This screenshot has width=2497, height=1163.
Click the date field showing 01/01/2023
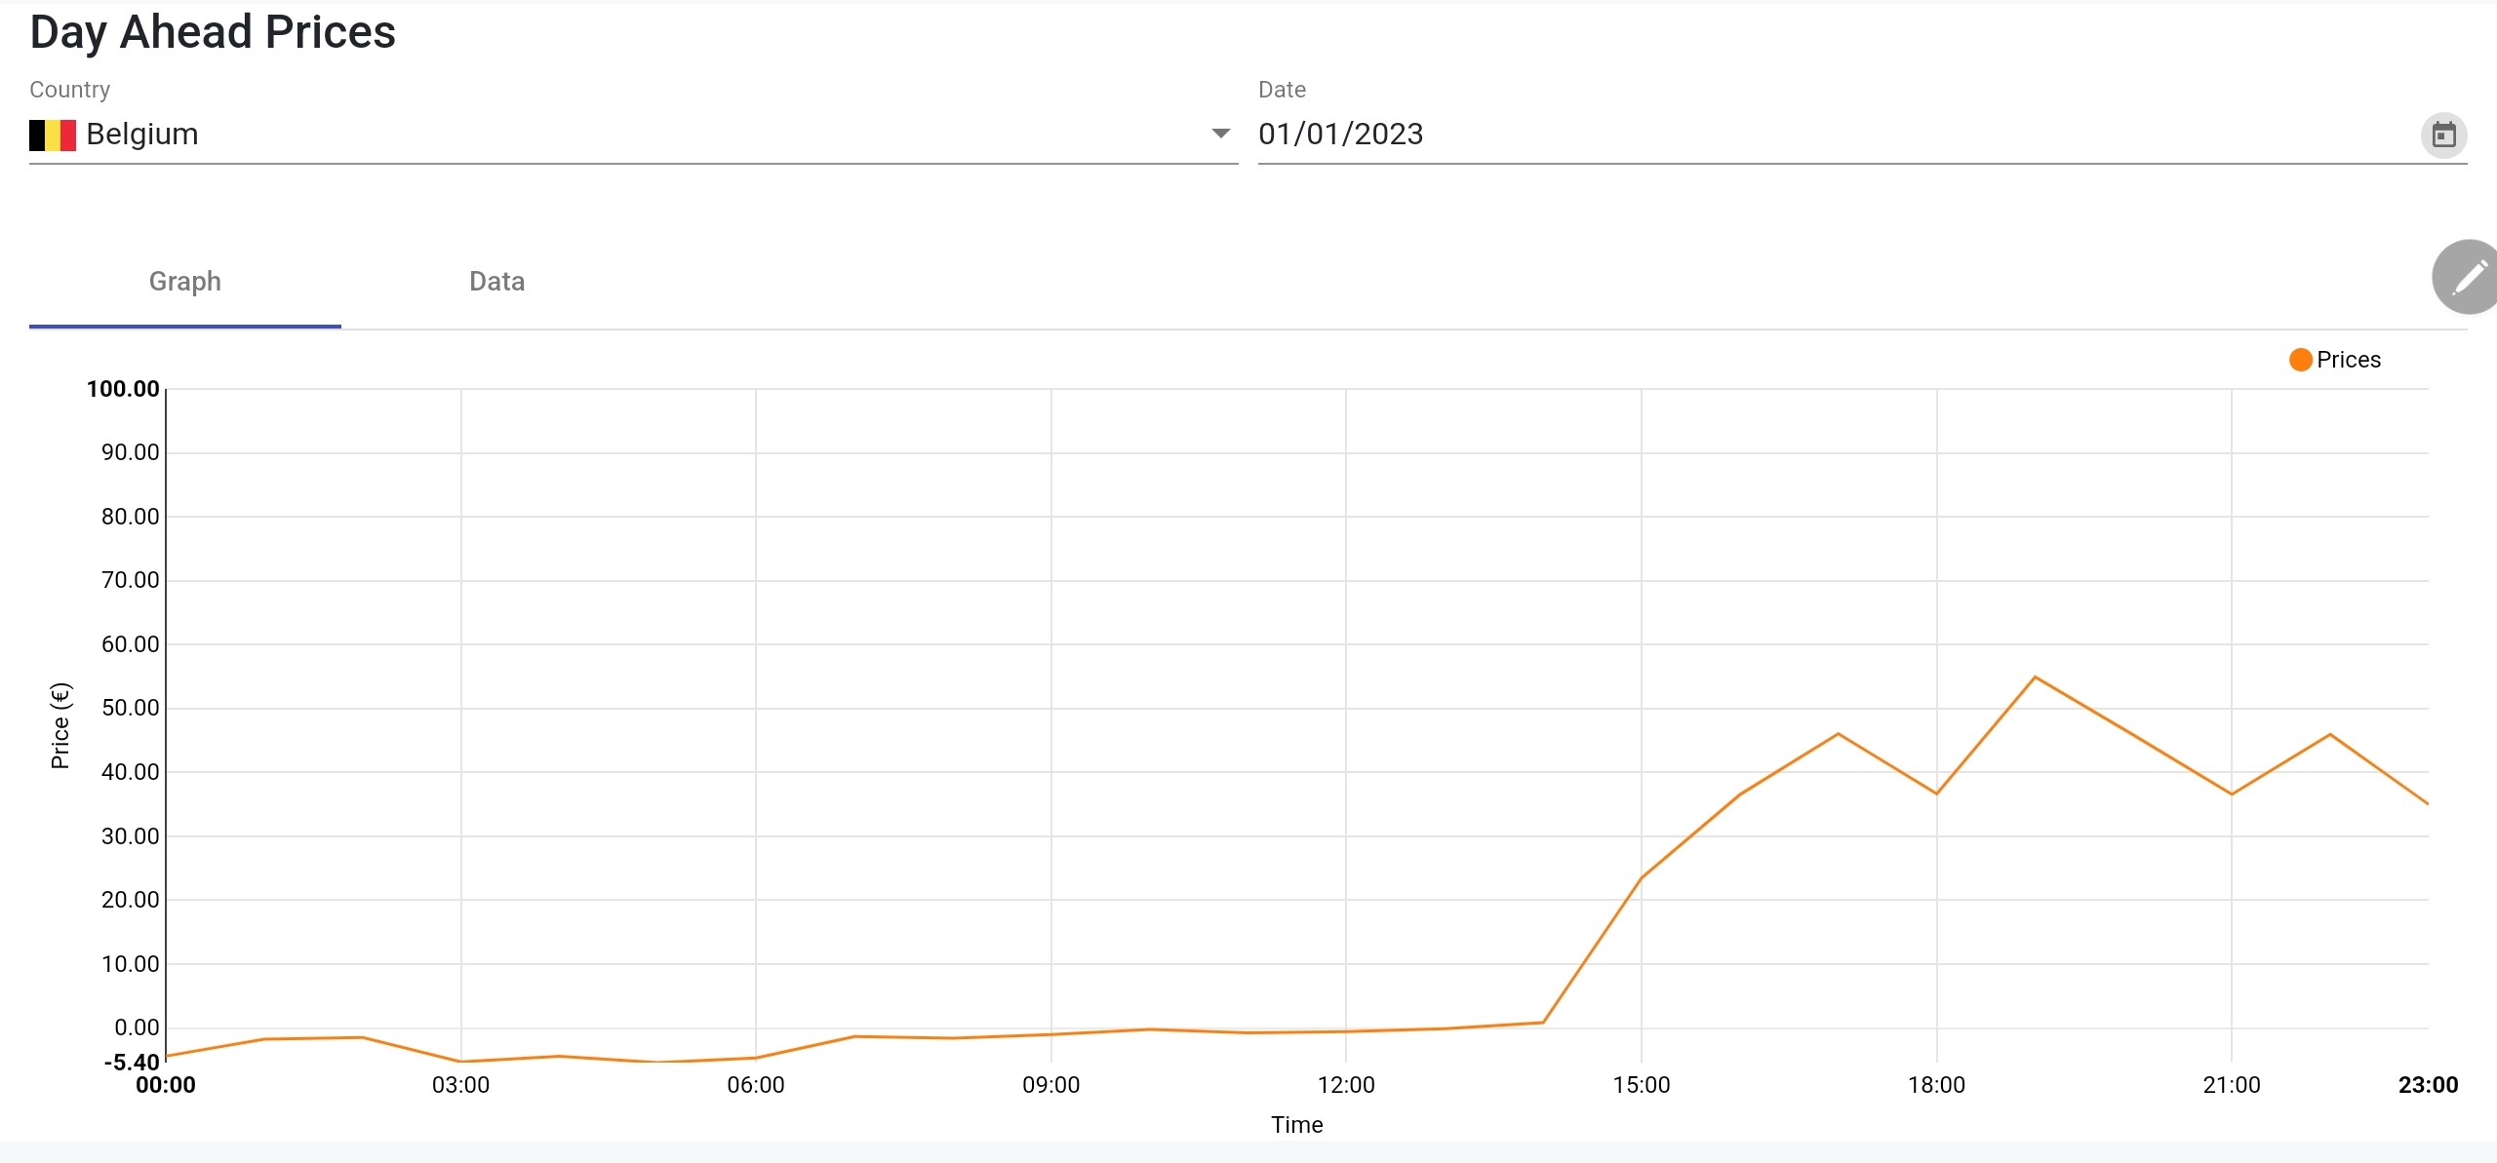(1340, 135)
